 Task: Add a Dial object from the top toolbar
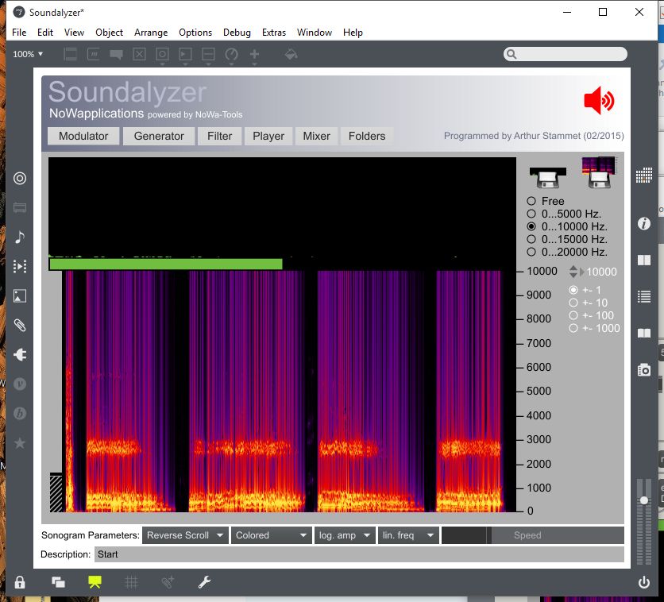(231, 54)
